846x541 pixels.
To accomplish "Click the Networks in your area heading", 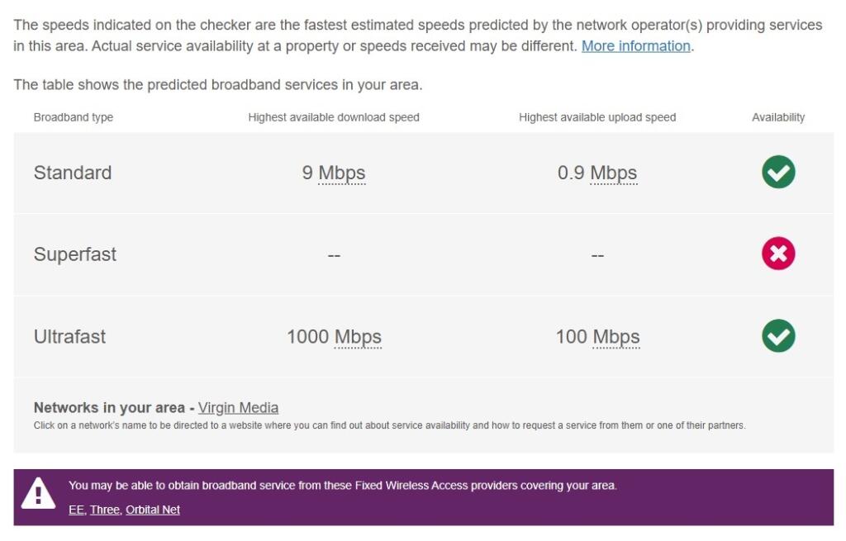I will (x=110, y=407).
